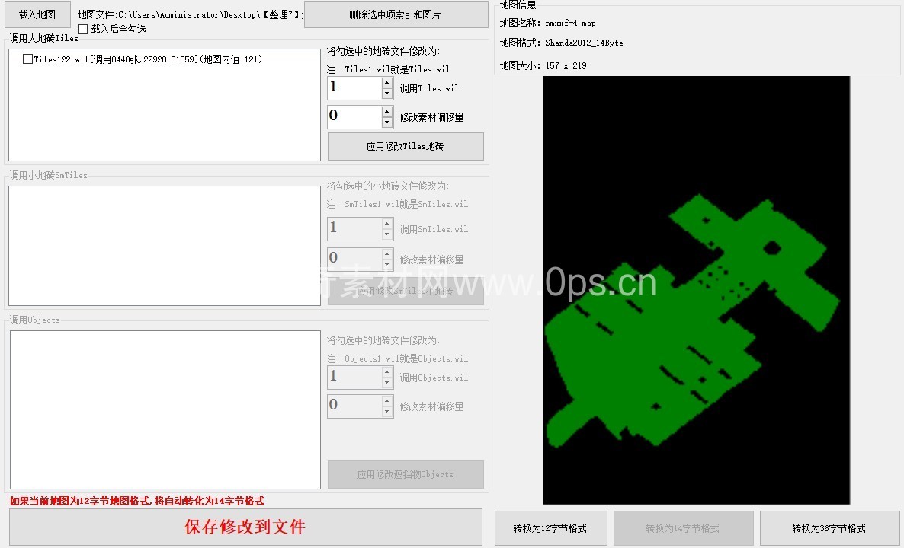
Task: Click inside the empty SmTiles list box
Action: (164, 246)
